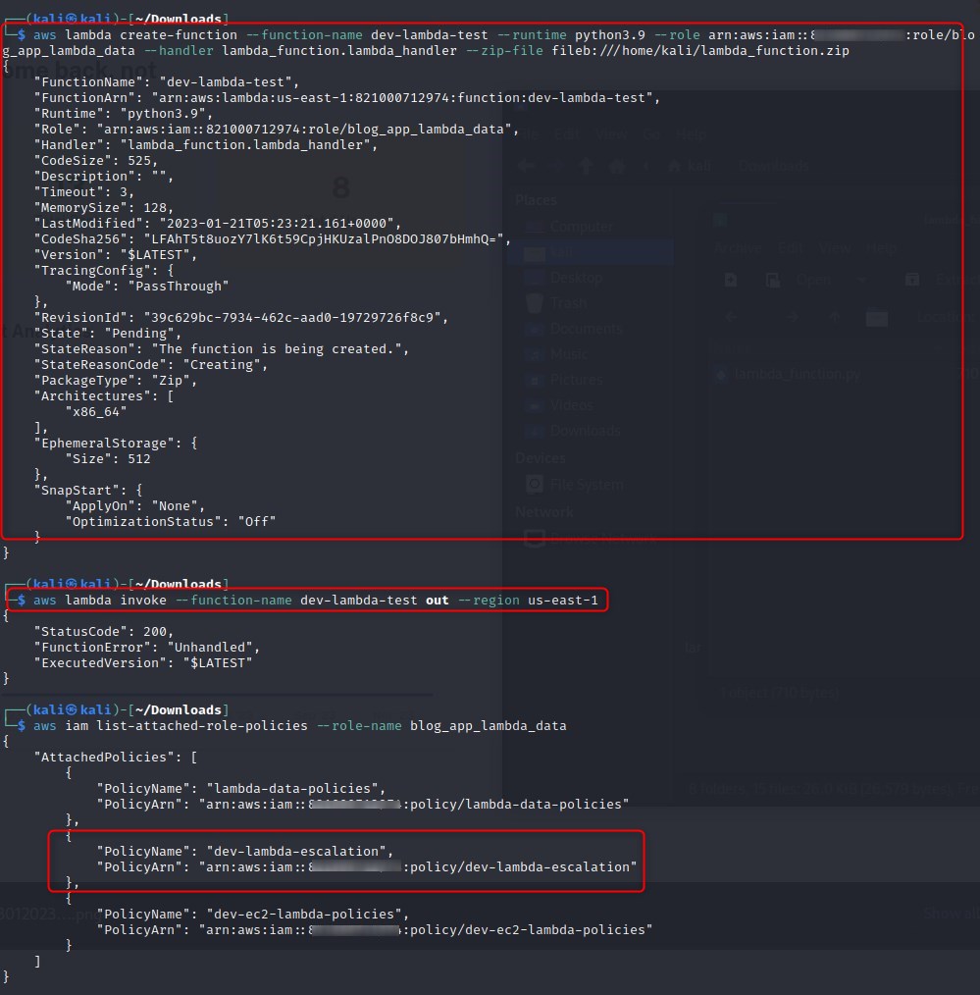
Task: Click the "StateReasonCode": "Creating" line
Action: [x=150, y=364]
